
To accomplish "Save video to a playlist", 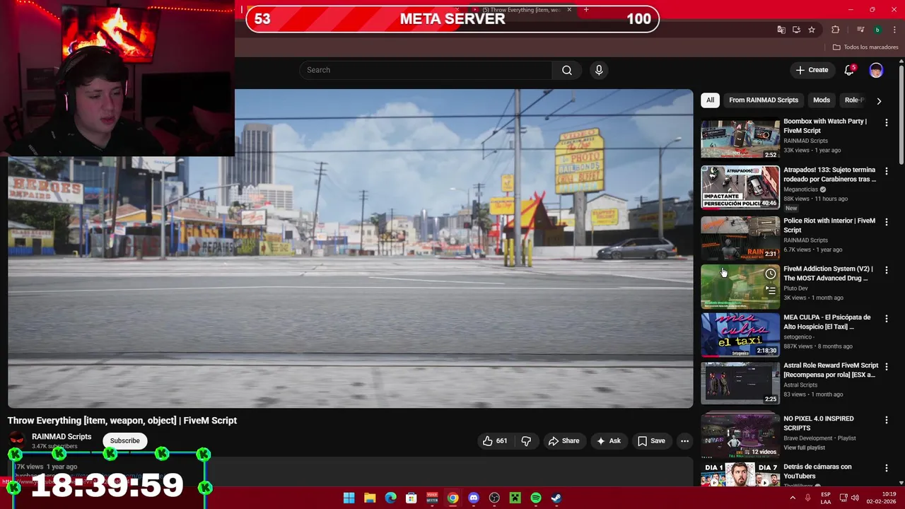I will (651, 441).
